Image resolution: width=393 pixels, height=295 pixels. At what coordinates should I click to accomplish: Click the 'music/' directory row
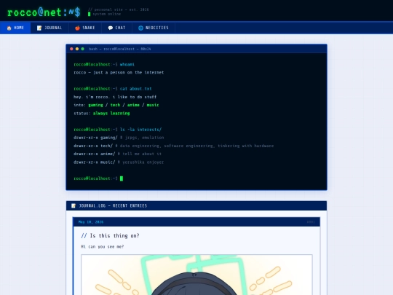(x=119, y=162)
